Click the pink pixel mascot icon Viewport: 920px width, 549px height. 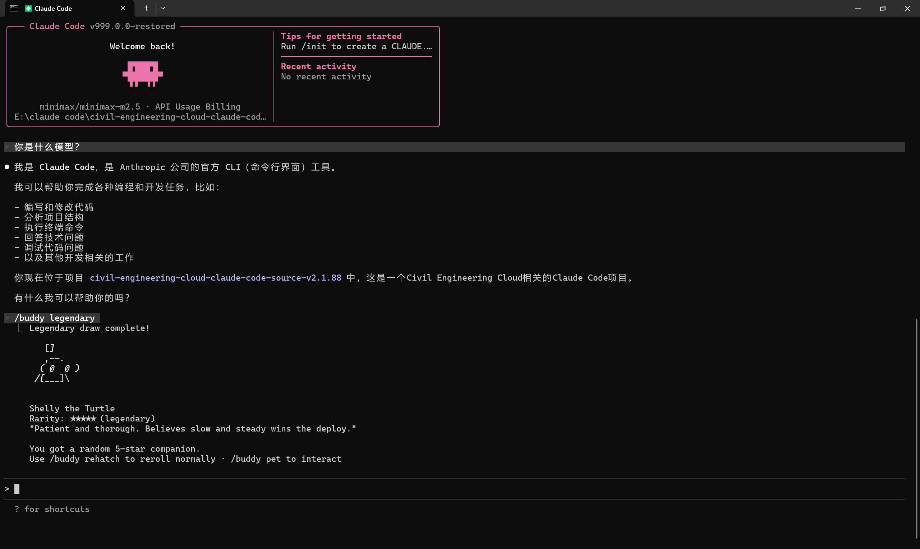coord(142,74)
